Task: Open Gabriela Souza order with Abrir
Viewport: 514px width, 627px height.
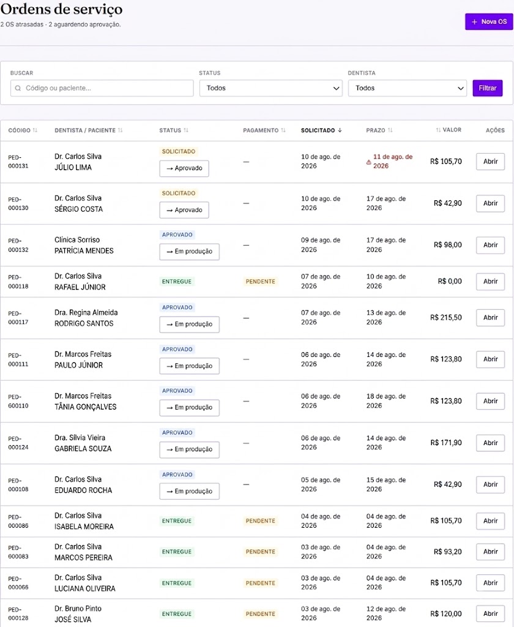Action: click(490, 443)
